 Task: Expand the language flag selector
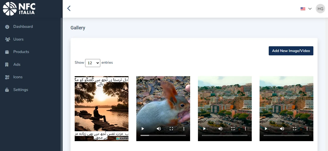point(306,9)
